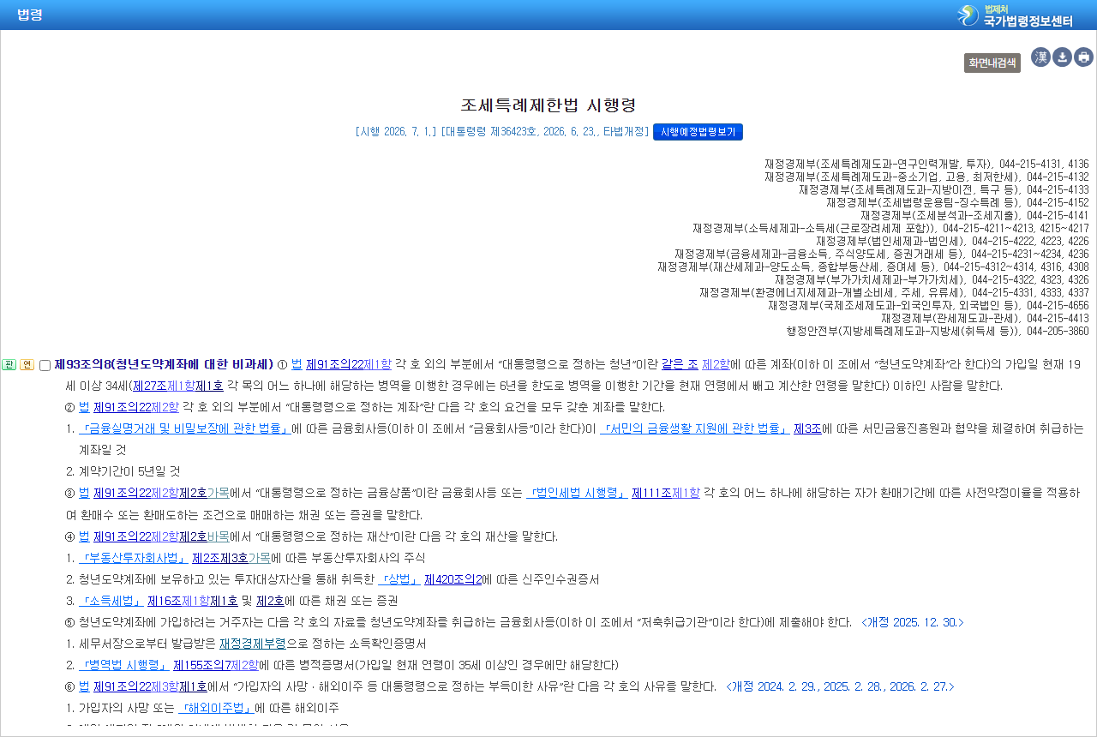Open the 제420조의2 link
This screenshot has width=1097, height=737.
point(453,579)
